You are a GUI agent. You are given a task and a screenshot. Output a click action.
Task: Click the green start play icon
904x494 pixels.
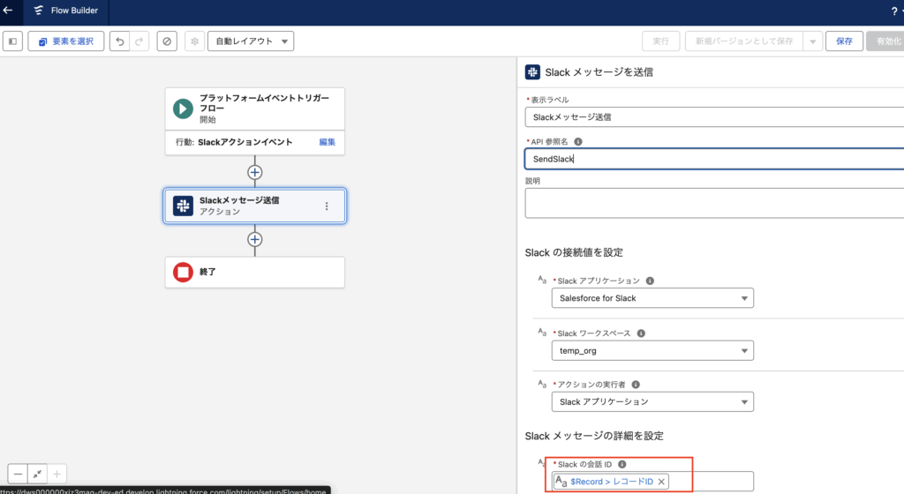[183, 109]
